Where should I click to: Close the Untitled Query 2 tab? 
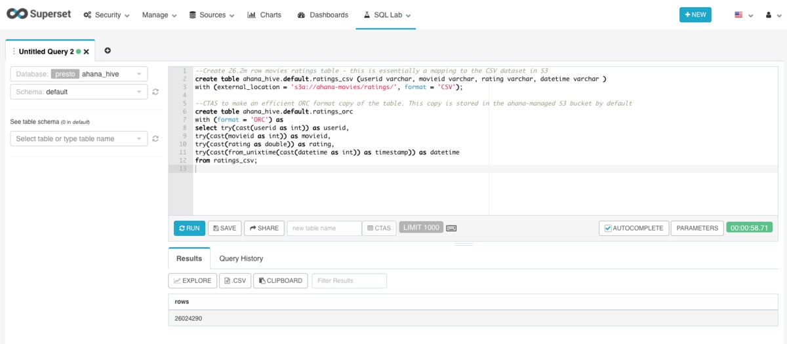point(86,52)
